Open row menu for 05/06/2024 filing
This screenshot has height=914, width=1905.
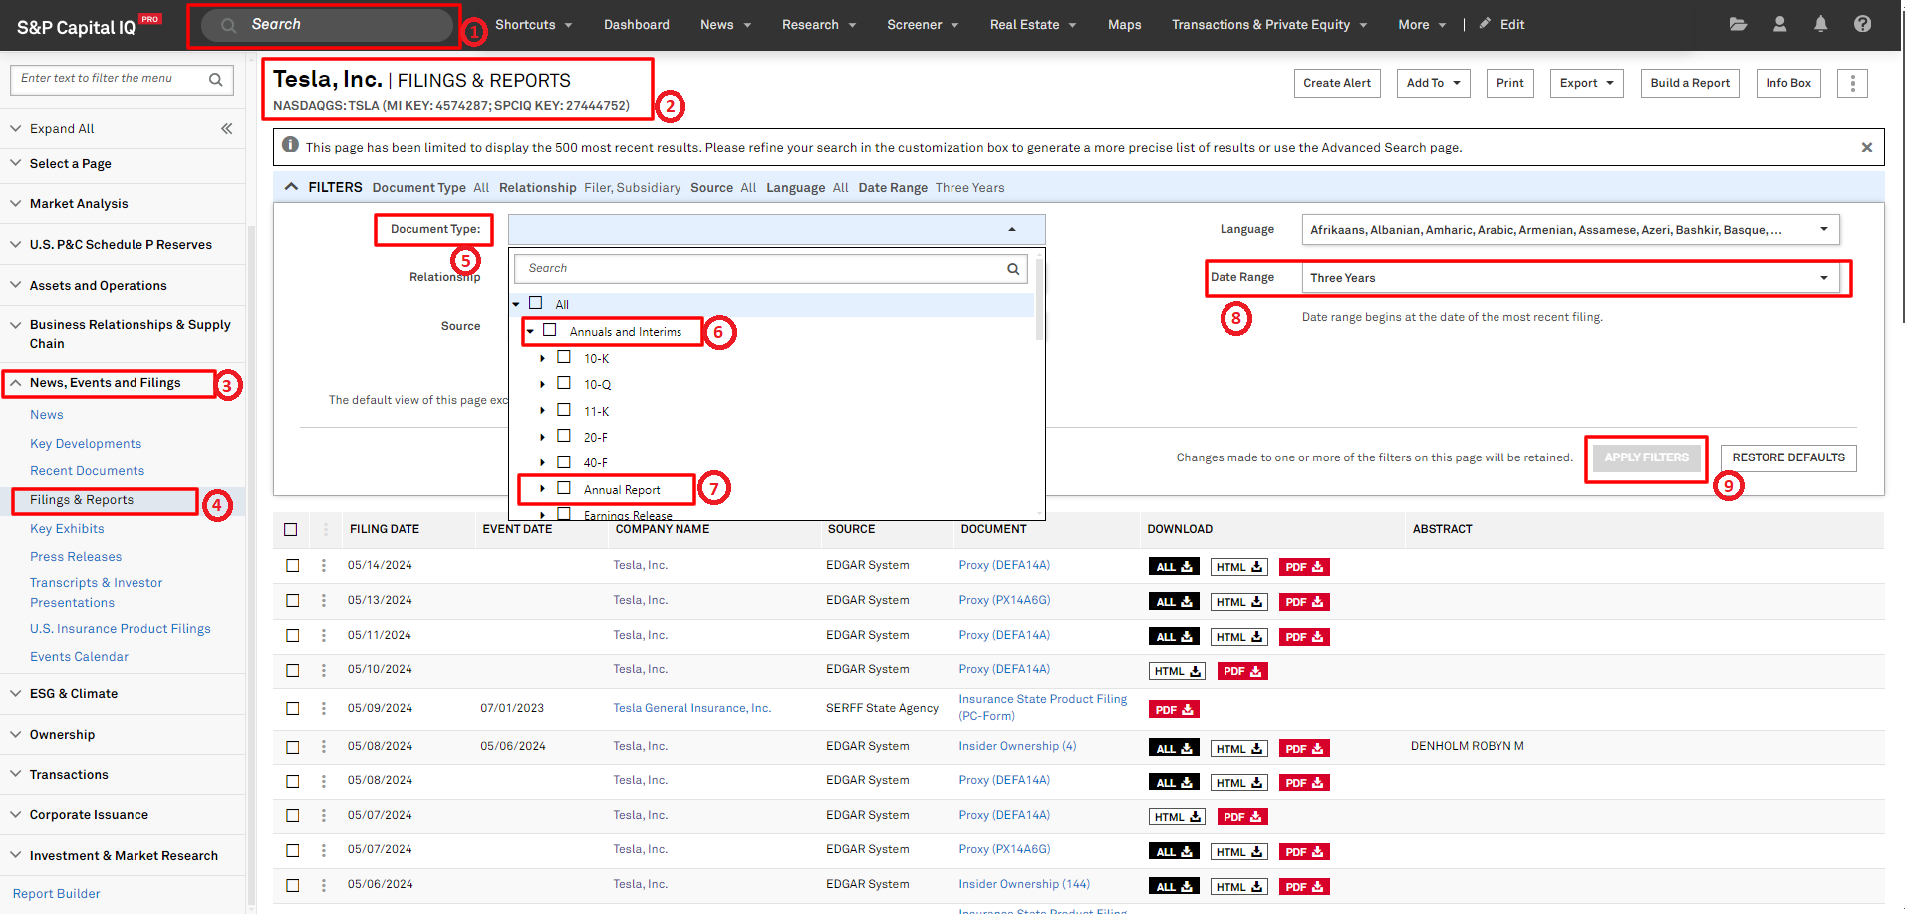click(323, 885)
